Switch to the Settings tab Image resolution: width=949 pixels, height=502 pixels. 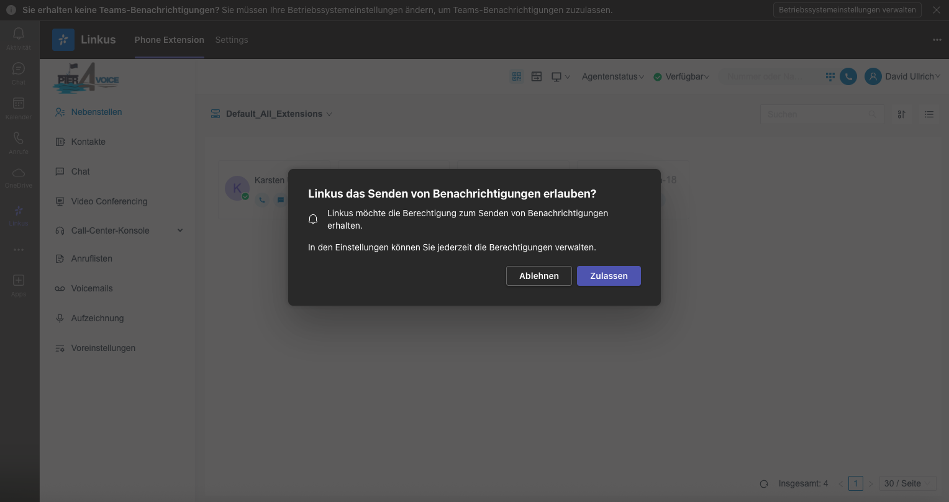click(x=231, y=40)
